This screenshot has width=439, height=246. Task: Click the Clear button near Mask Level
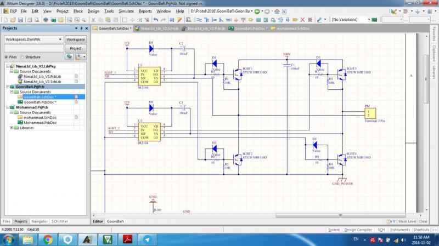pyautogui.click(x=423, y=221)
